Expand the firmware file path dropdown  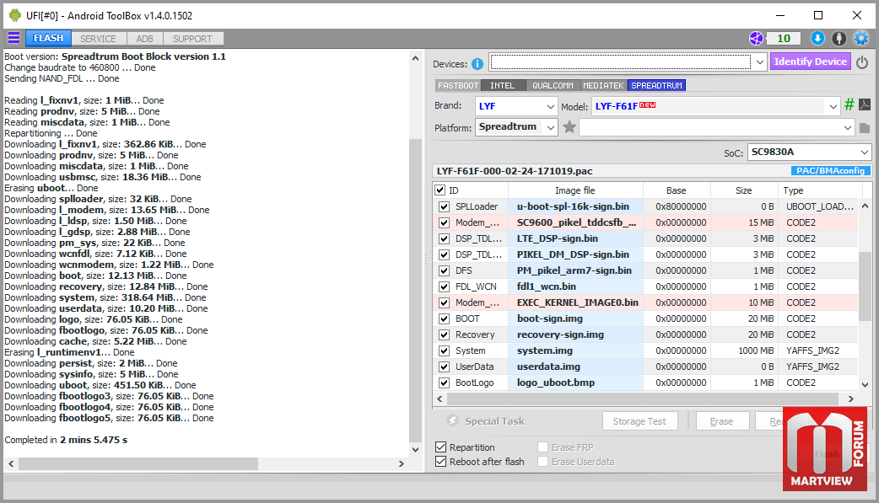[847, 128]
